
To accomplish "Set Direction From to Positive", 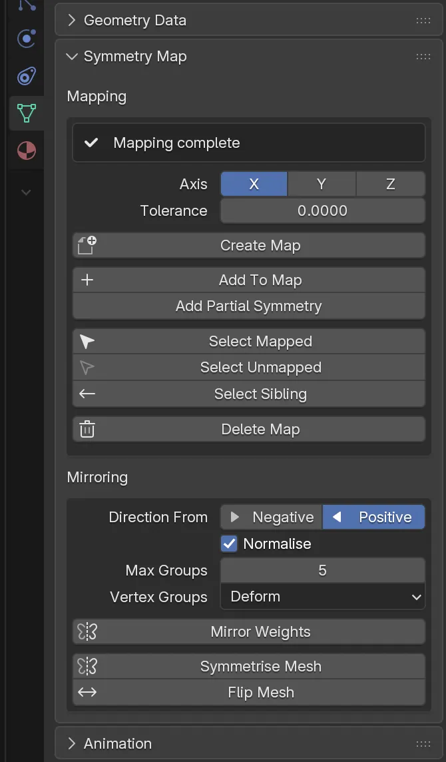I will click(x=374, y=517).
